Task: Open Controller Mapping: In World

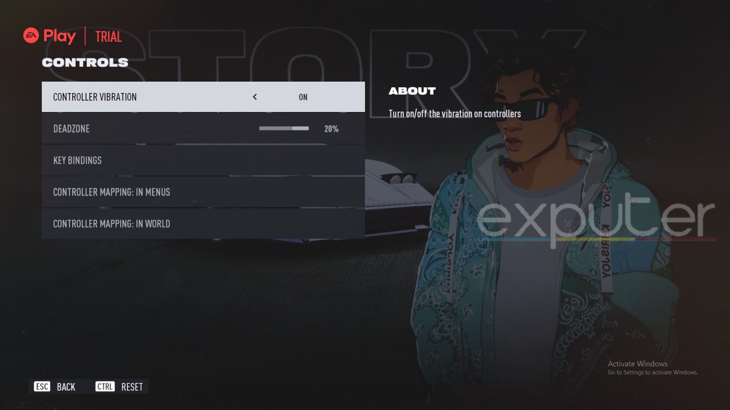Action: (203, 224)
